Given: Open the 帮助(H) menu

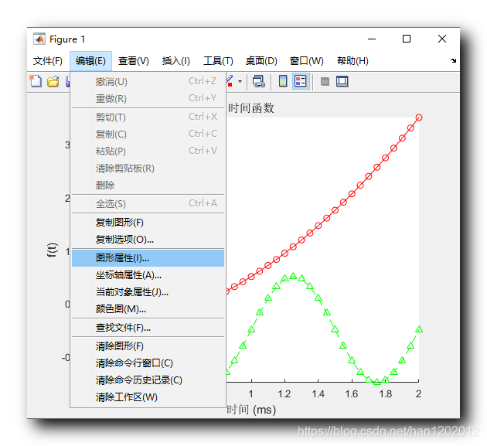Looking at the screenshot, I should point(352,61).
